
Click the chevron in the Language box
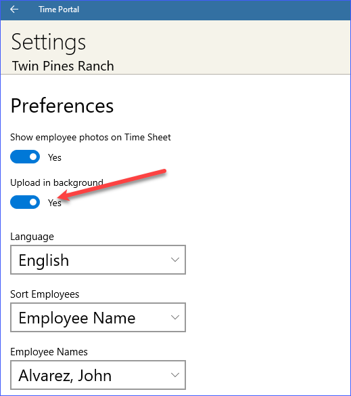click(x=175, y=260)
